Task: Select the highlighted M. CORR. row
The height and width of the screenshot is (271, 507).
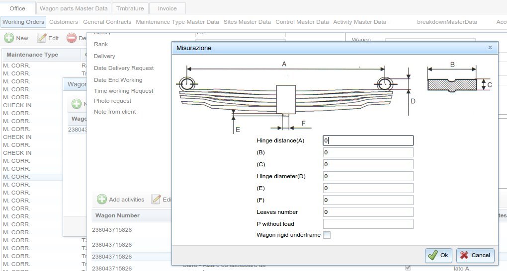Action: pyautogui.click(x=32, y=177)
